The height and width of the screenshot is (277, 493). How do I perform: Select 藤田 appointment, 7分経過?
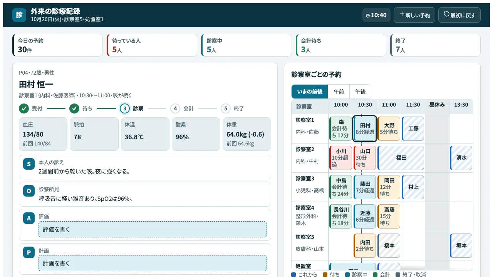pyautogui.click(x=365, y=187)
